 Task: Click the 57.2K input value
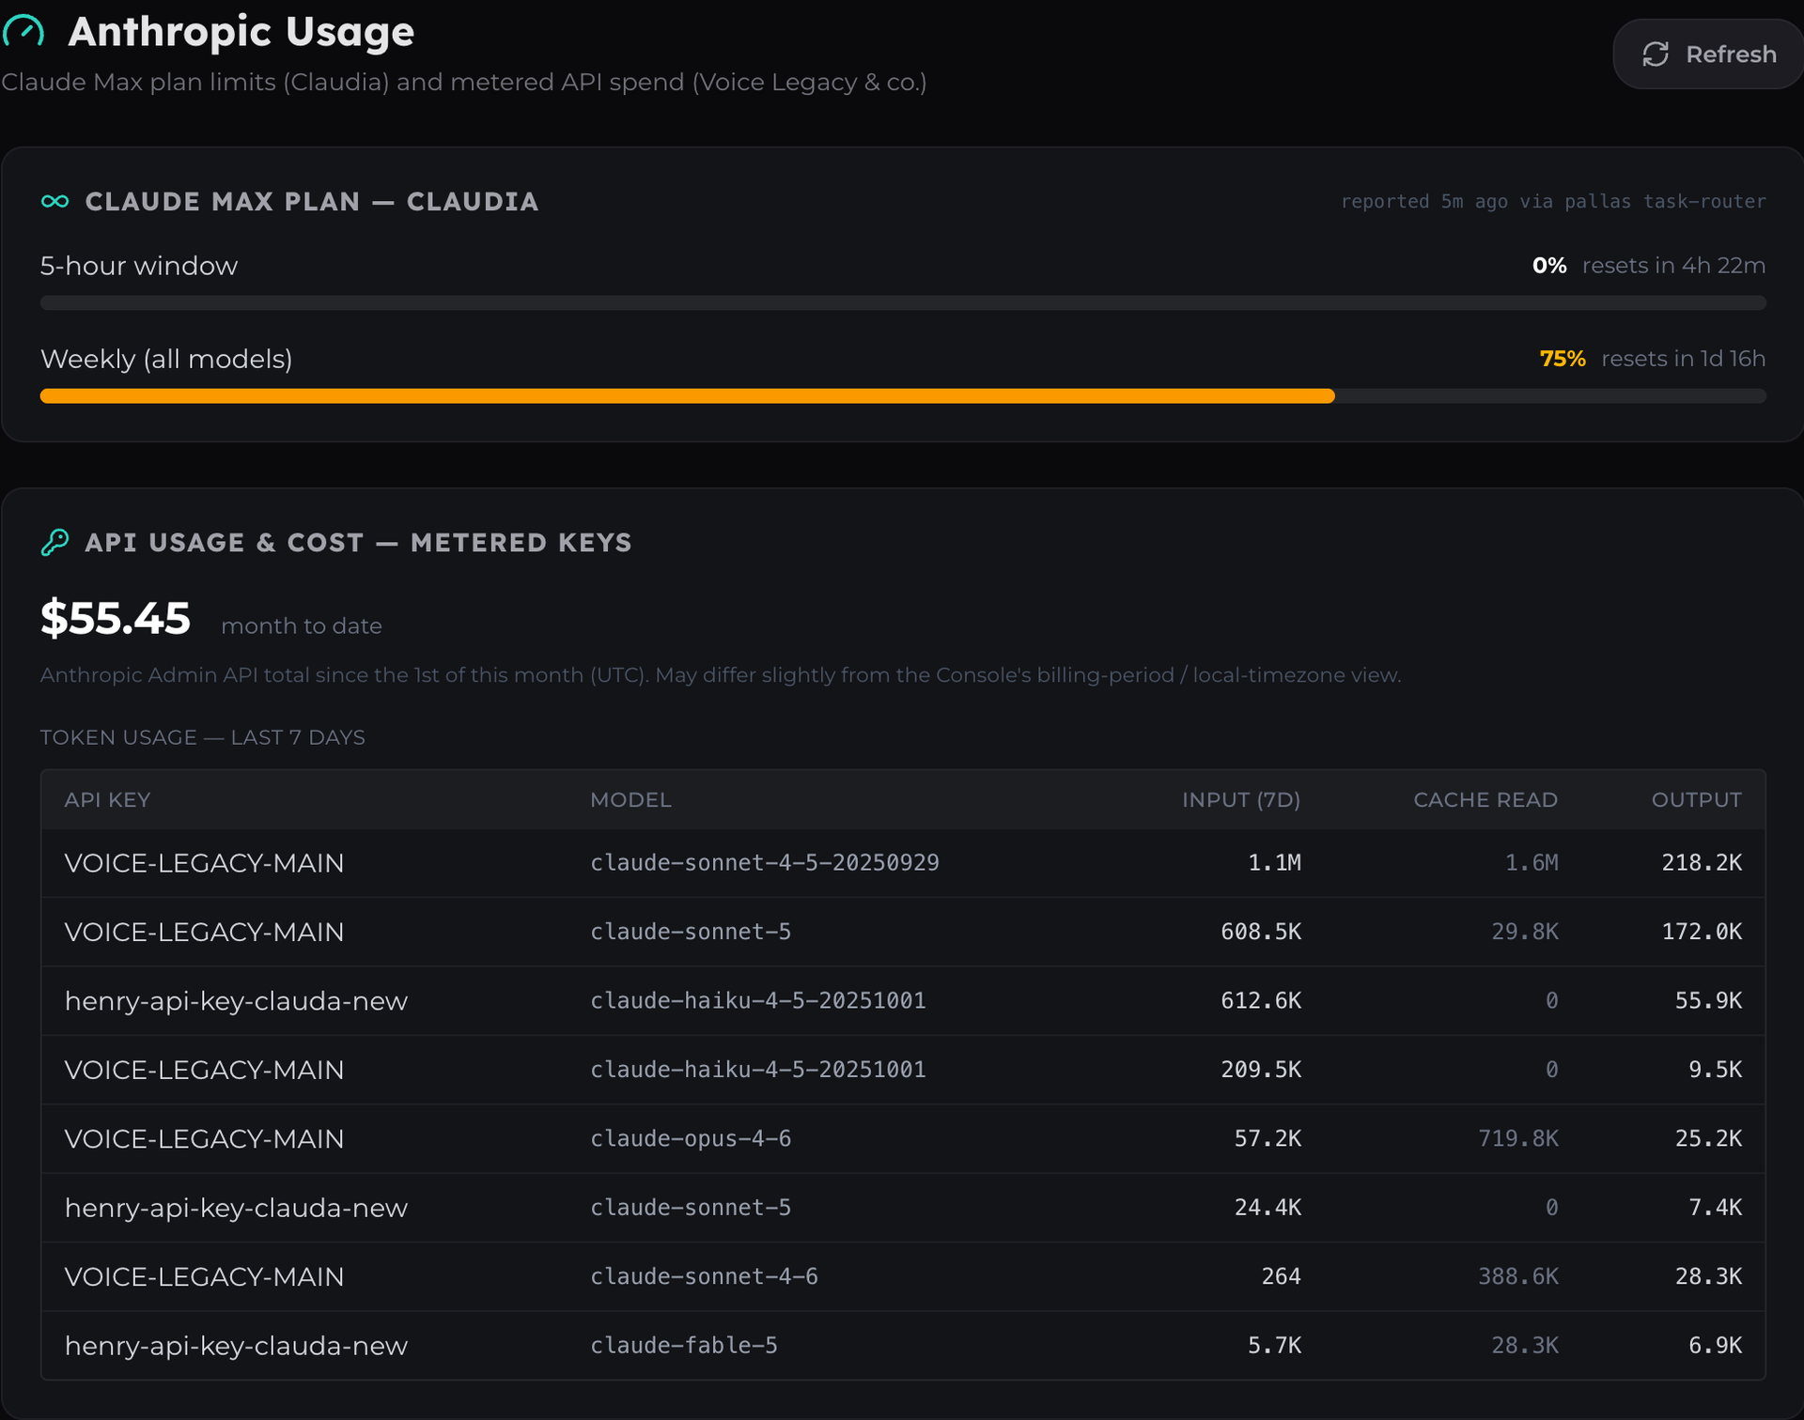(x=1267, y=1139)
